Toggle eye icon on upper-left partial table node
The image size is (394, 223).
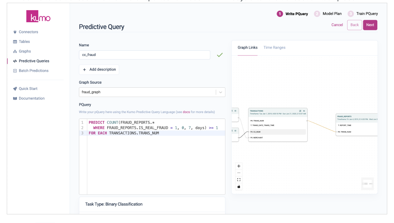(235, 111)
